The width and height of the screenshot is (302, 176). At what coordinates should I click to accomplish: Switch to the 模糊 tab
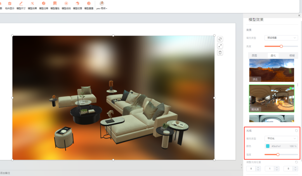tap(292, 55)
